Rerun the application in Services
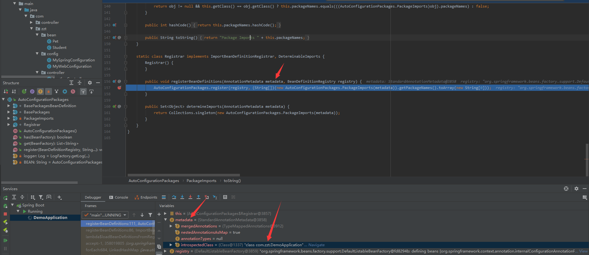Viewport: 589px width, 255px height. pos(5,198)
